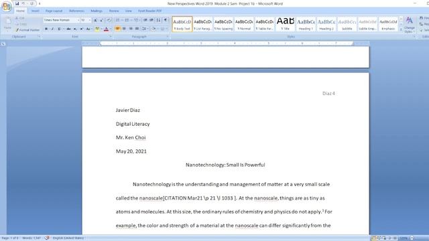Open the Font dialog launcher
The height and width of the screenshot is (241, 429).
click(111, 36)
